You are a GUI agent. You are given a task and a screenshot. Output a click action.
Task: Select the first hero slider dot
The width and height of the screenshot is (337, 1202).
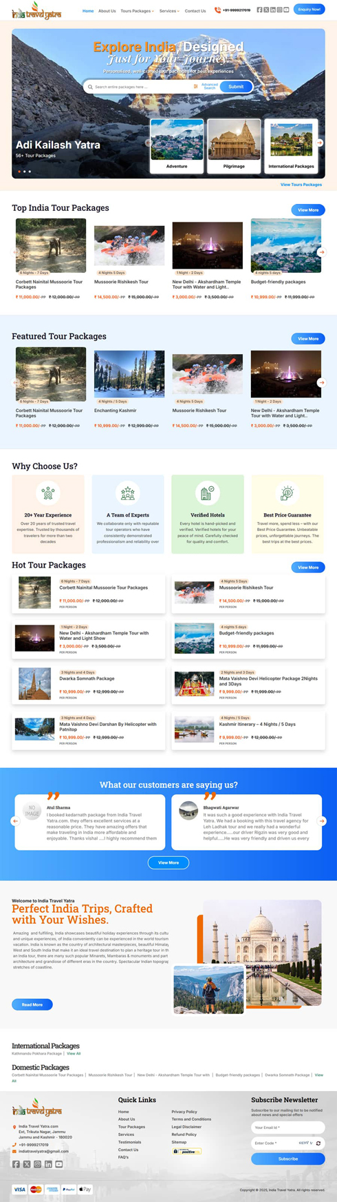point(19,172)
